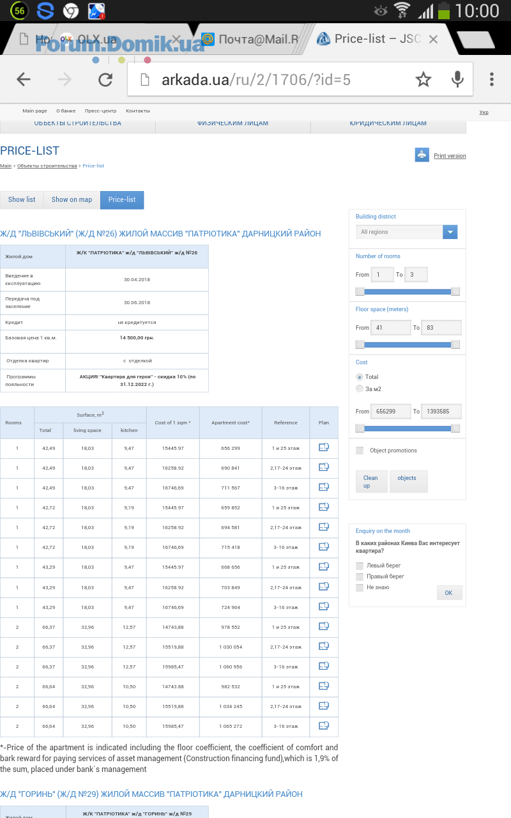Submit enquiry with OK button

coord(449,592)
